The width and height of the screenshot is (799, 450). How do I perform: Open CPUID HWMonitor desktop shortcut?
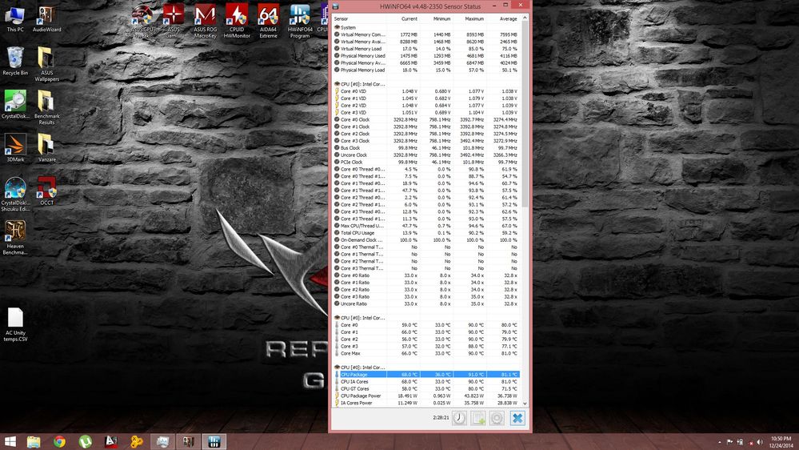click(x=237, y=22)
